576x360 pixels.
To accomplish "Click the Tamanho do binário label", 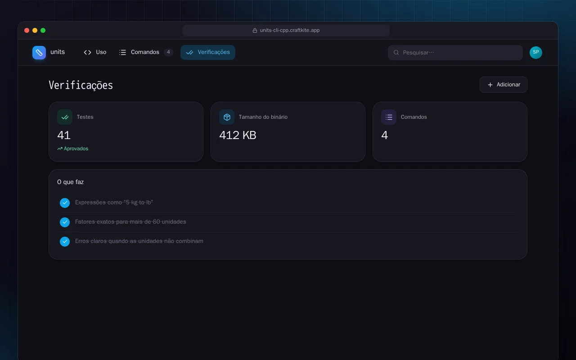I will 263,117.
